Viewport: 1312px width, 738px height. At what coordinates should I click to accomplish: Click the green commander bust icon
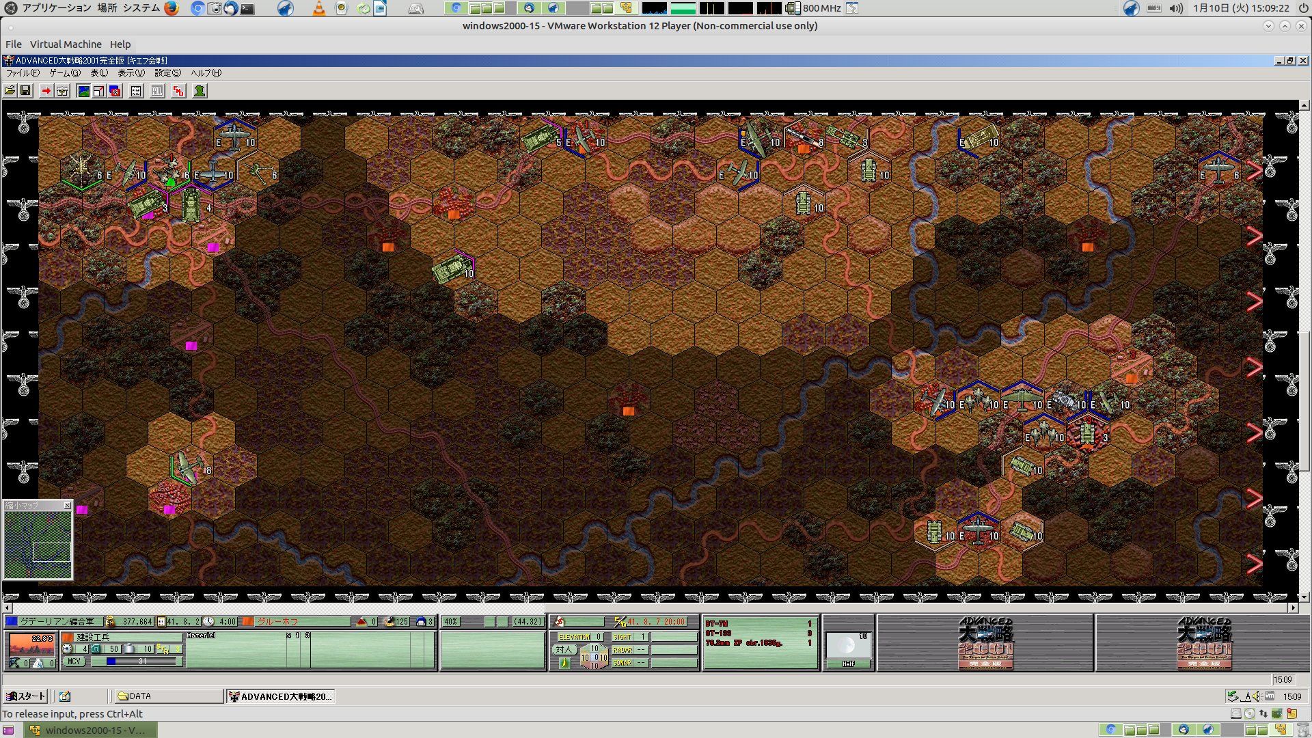(x=200, y=91)
